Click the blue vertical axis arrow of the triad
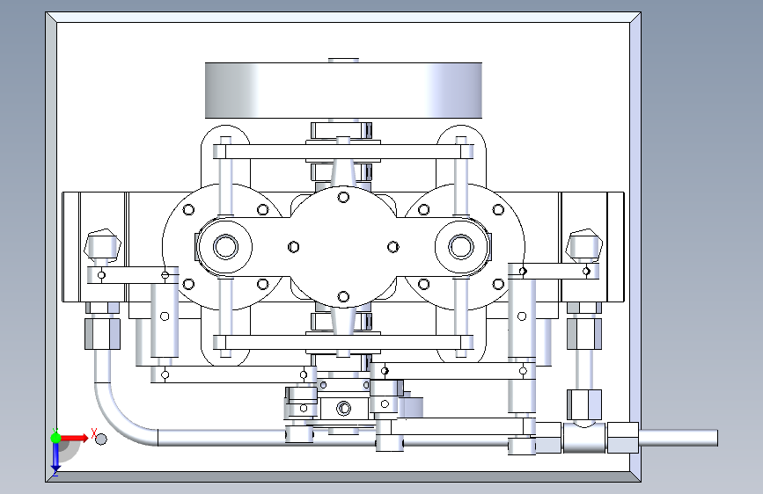Image resolution: width=763 pixels, height=494 pixels. [x=55, y=457]
